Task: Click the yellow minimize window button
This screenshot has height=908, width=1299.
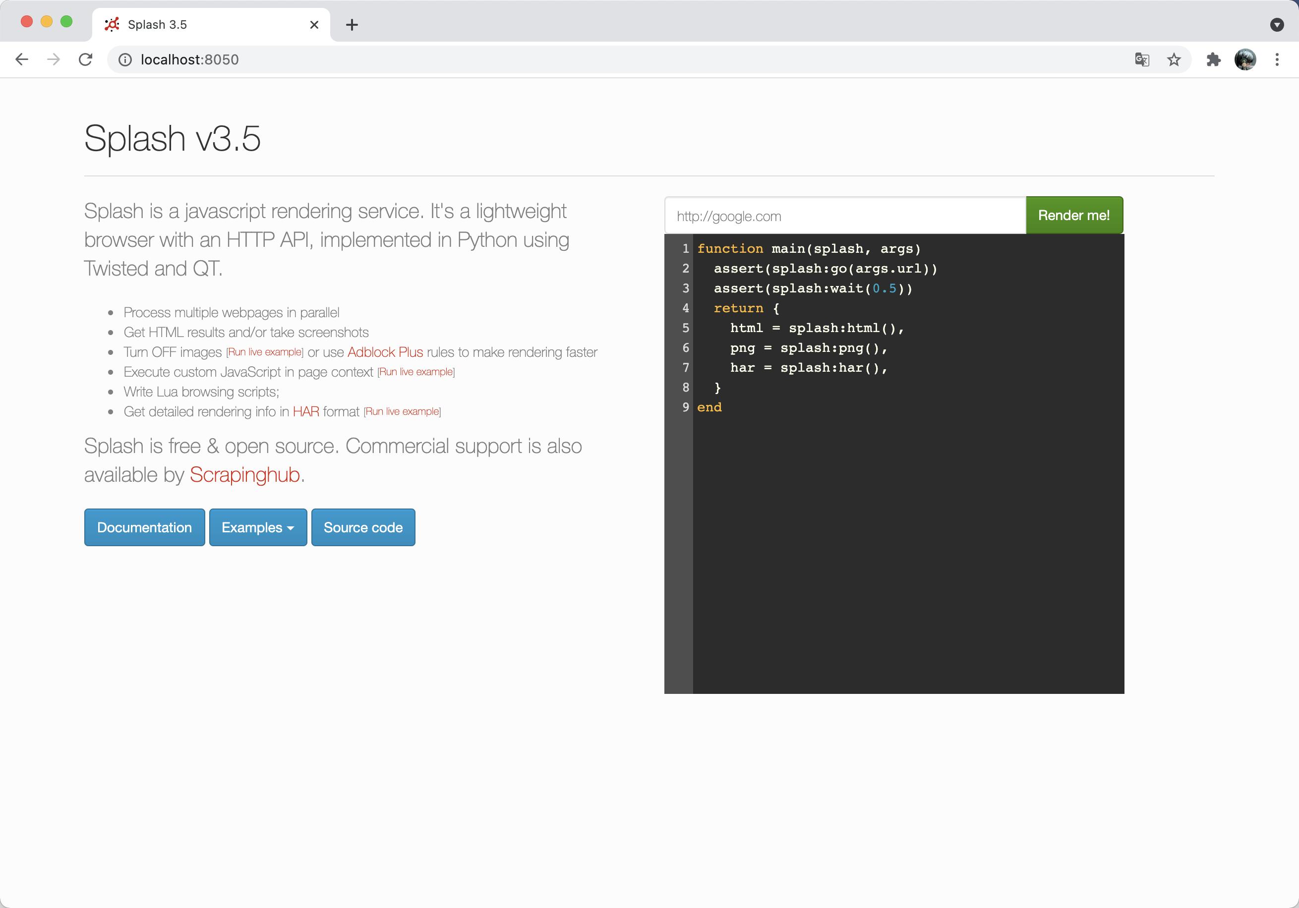Action: (47, 21)
